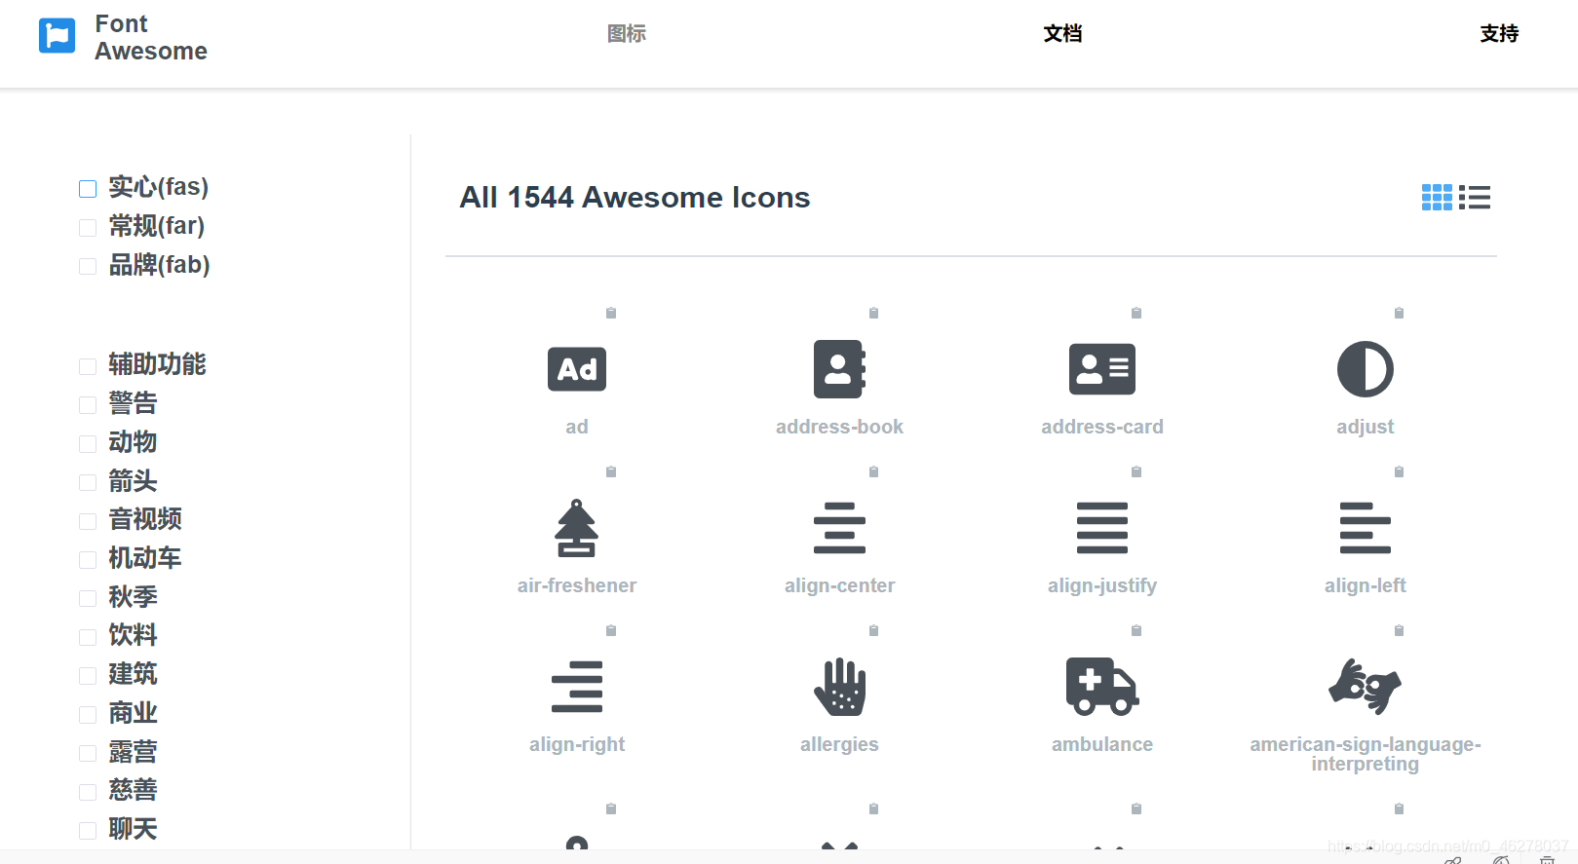1578x864 pixels.
Task: Copy ambulance icon via clipboard button
Action: (1136, 630)
